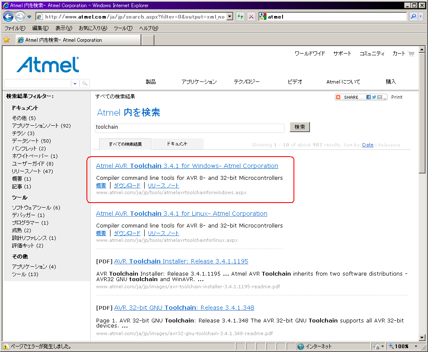Click the コミュニティ link

tap(372, 54)
